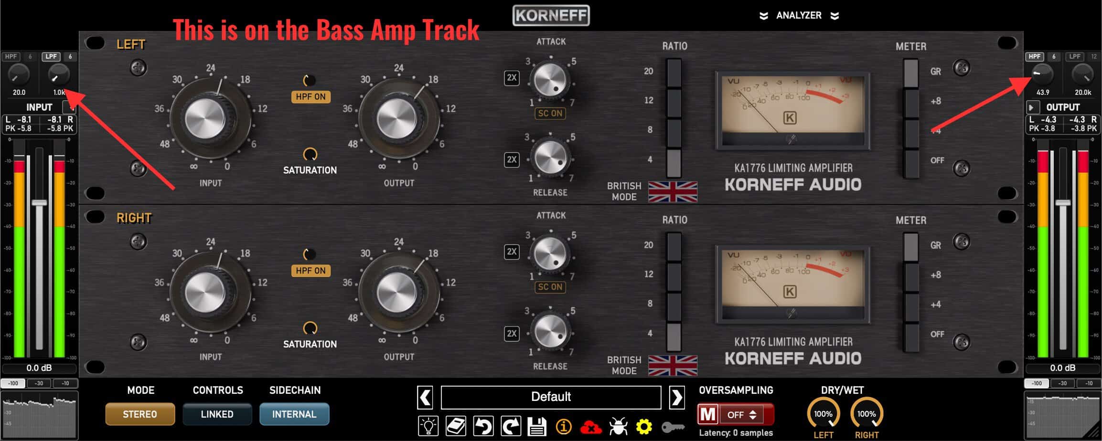Toggle SC ON for LEFT channel
This screenshot has width=1102, height=441.
coord(550,113)
